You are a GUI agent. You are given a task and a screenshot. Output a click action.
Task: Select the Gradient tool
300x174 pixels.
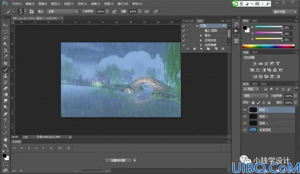click(x=6, y=94)
